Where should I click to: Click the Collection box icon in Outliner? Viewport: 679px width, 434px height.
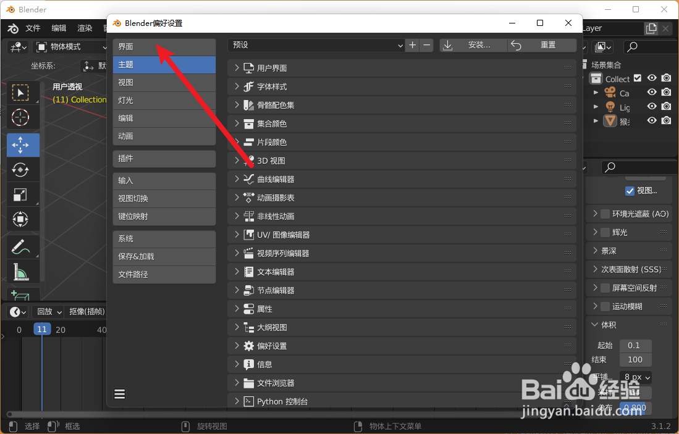[x=596, y=78]
